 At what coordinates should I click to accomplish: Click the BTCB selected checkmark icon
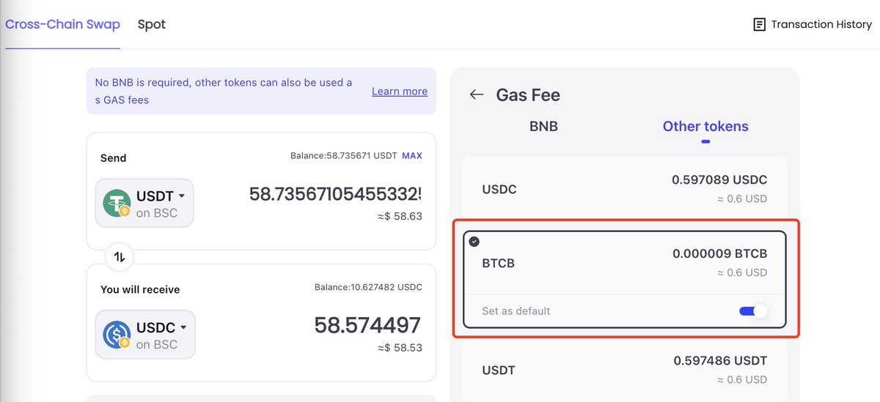tap(474, 241)
